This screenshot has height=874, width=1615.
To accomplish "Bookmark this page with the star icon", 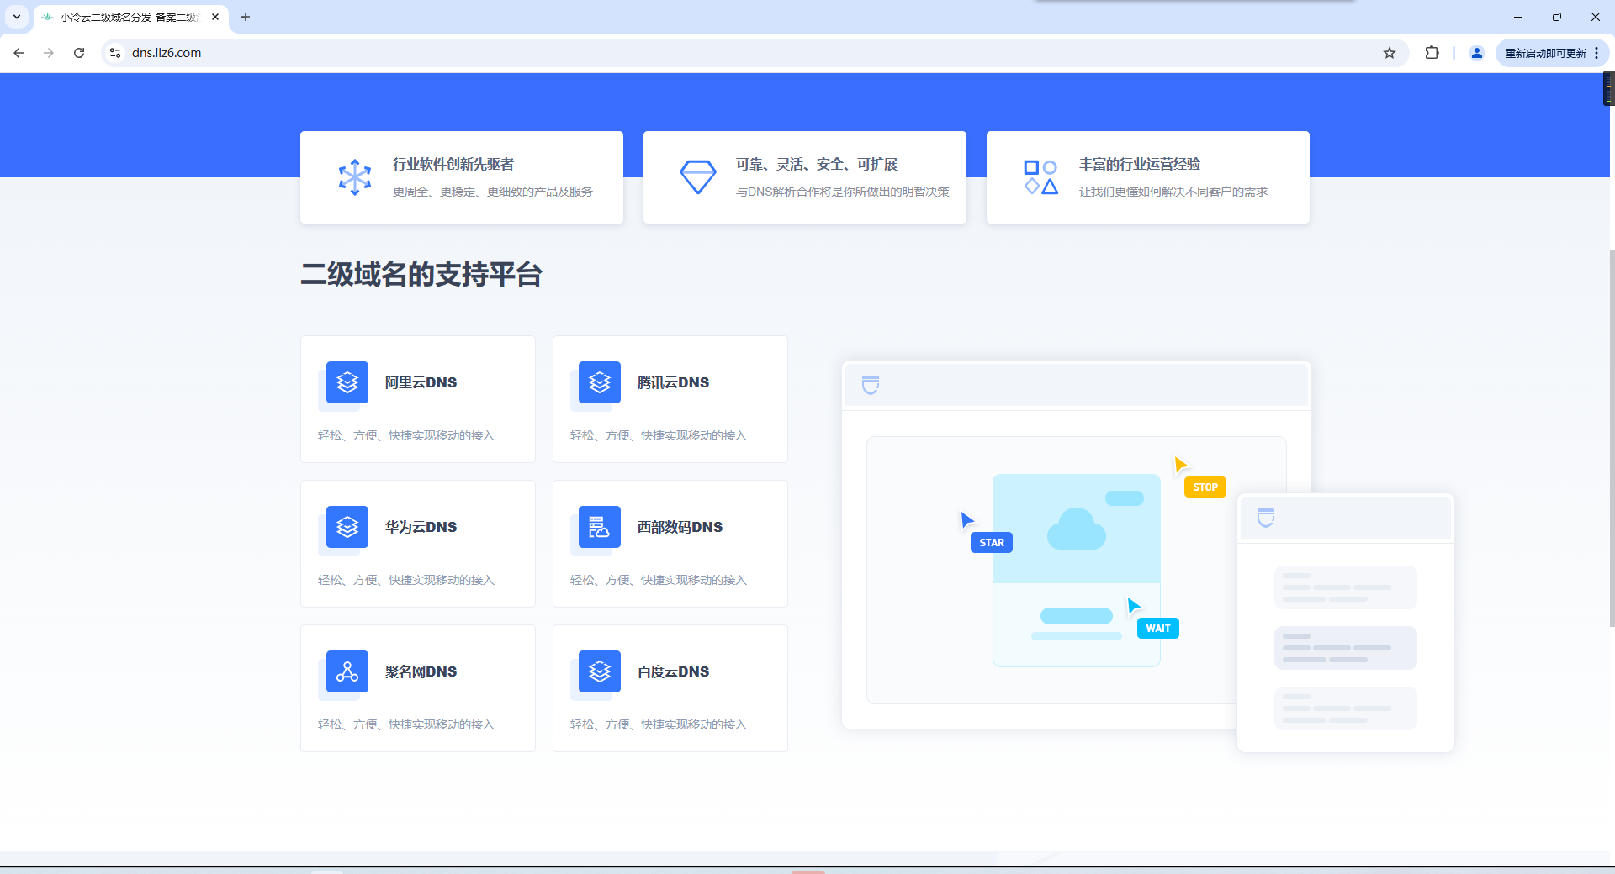I will 1390,53.
